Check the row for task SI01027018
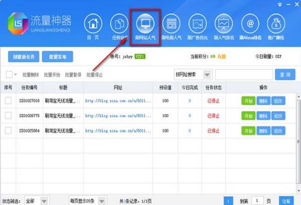301x205 pixels. pos(8,100)
